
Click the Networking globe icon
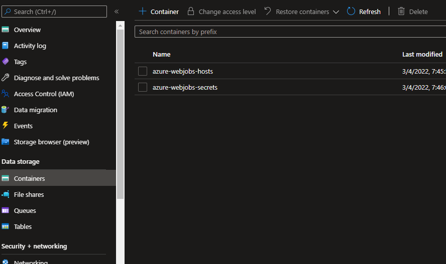(5, 262)
